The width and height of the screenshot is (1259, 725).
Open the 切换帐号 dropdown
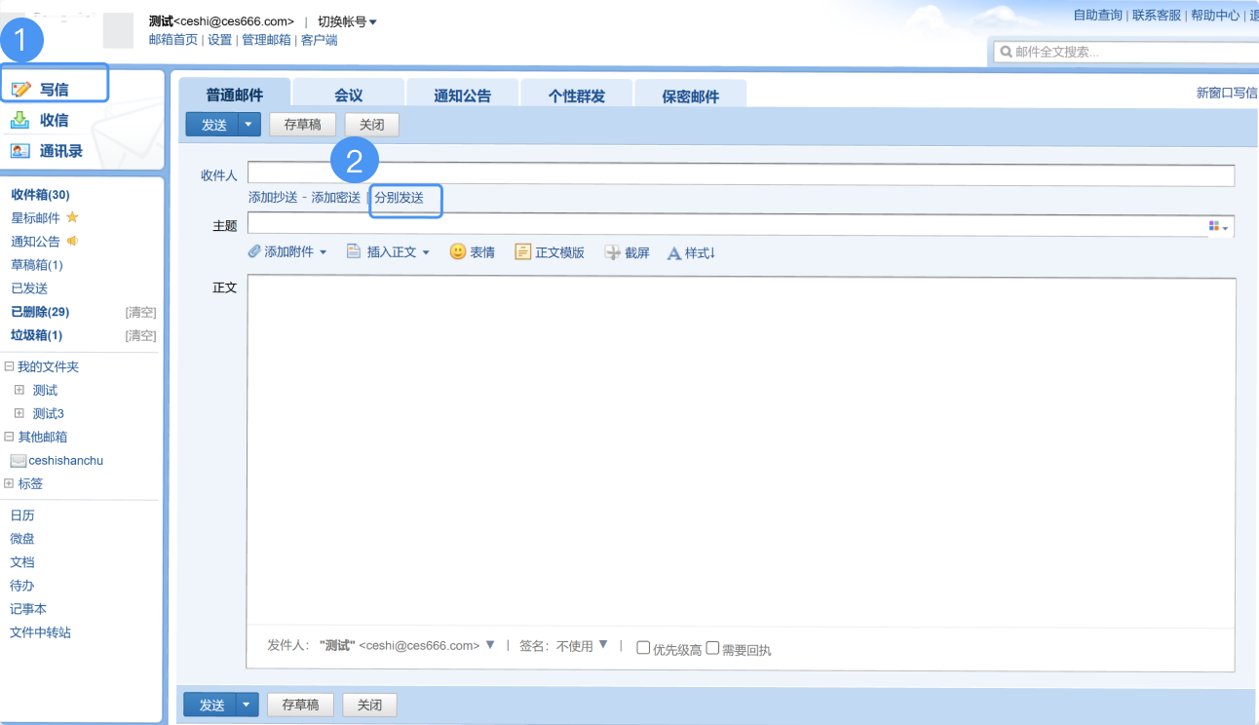(x=347, y=21)
